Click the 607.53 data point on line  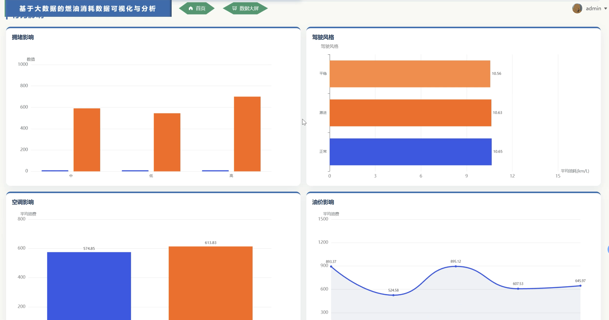[x=518, y=289]
